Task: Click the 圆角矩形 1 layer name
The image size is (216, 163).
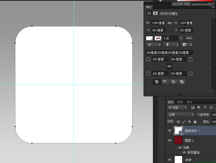Action: pyautogui.click(x=192, y=131)
